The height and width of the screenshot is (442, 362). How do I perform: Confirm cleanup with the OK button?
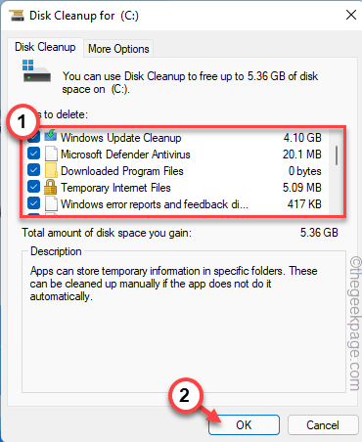tap(244, 424)
